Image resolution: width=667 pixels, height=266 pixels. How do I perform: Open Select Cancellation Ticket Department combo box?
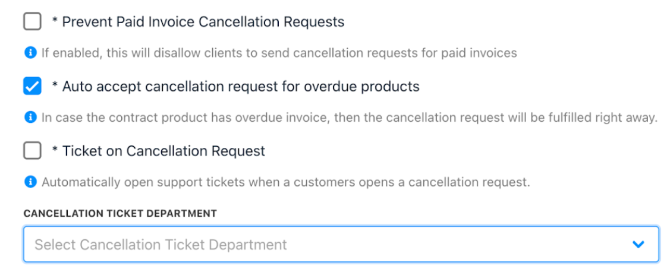coord(341,244)
